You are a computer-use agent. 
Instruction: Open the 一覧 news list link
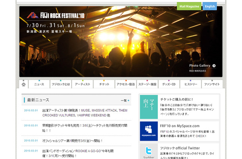coord(125,101)
